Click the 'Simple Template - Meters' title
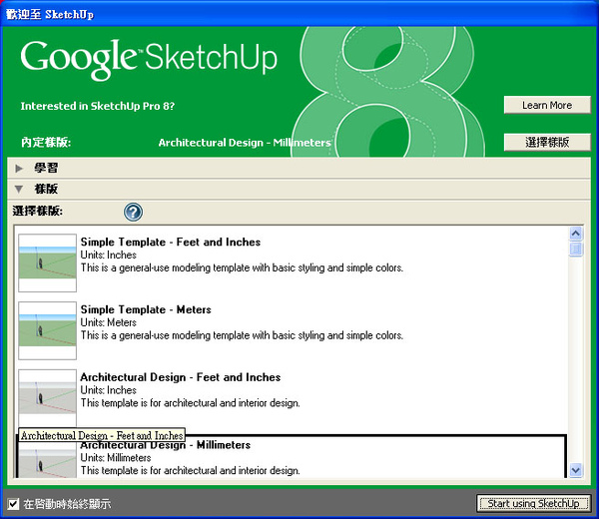 pos(146,309)
